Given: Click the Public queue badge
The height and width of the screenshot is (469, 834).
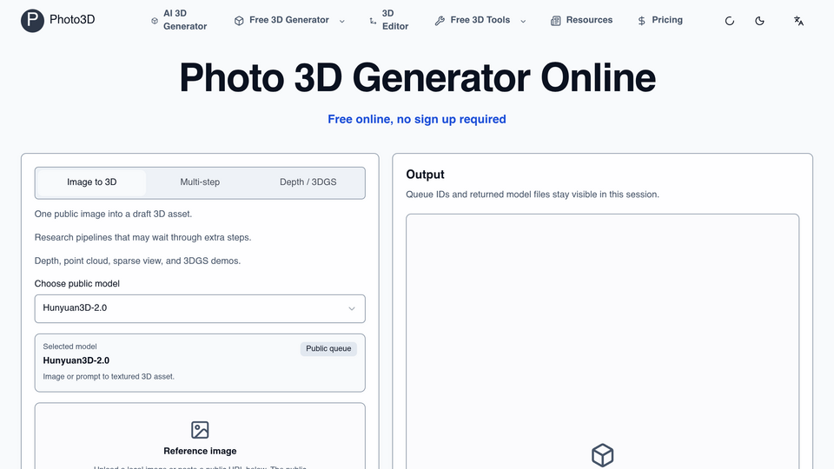Looking at the screenshot, I should [328, 348].
